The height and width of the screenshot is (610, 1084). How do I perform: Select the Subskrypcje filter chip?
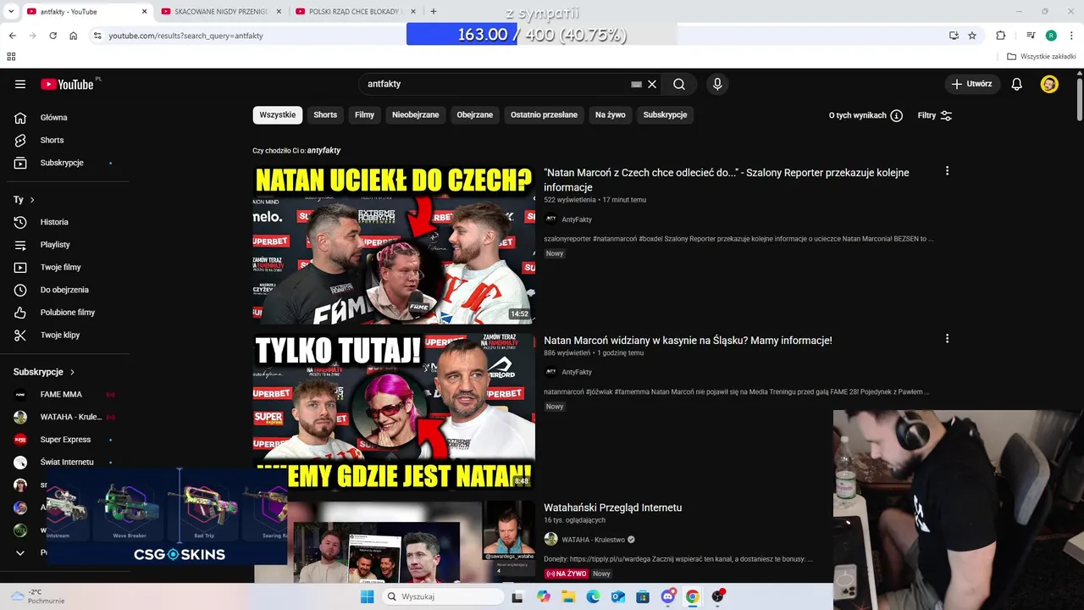665,114
